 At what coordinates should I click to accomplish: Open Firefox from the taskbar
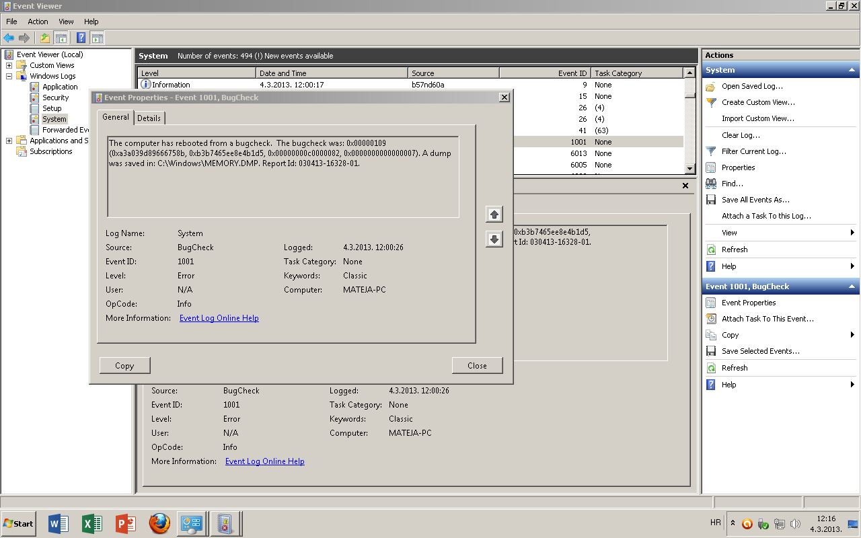[159, 523]
